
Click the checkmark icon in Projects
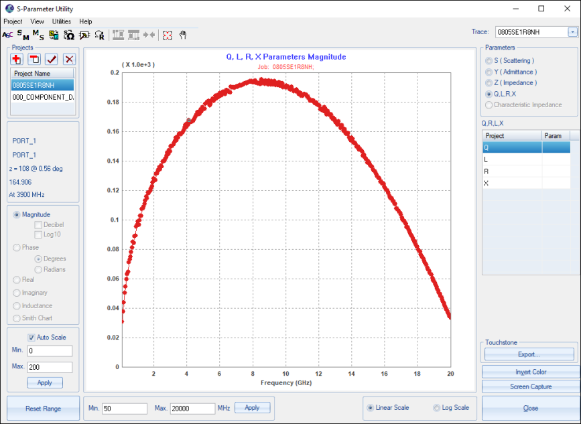pos(52,60)
